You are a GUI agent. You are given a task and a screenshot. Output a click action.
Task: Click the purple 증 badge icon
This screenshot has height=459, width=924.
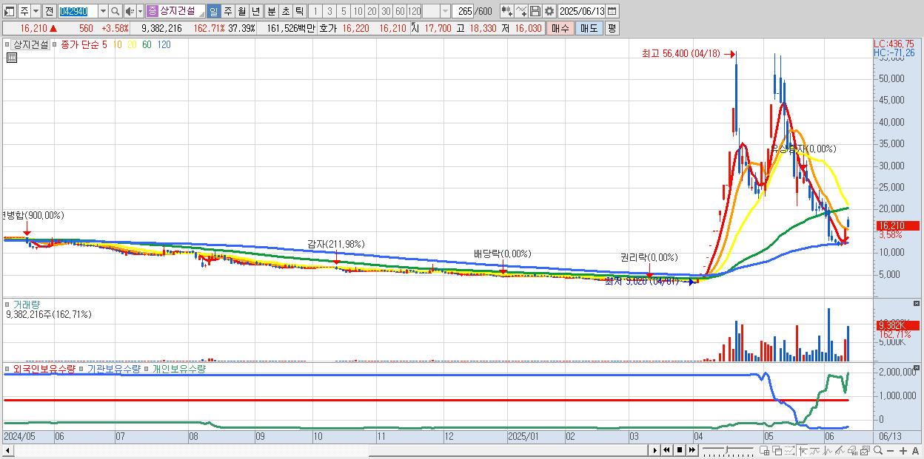click(152, 11)
